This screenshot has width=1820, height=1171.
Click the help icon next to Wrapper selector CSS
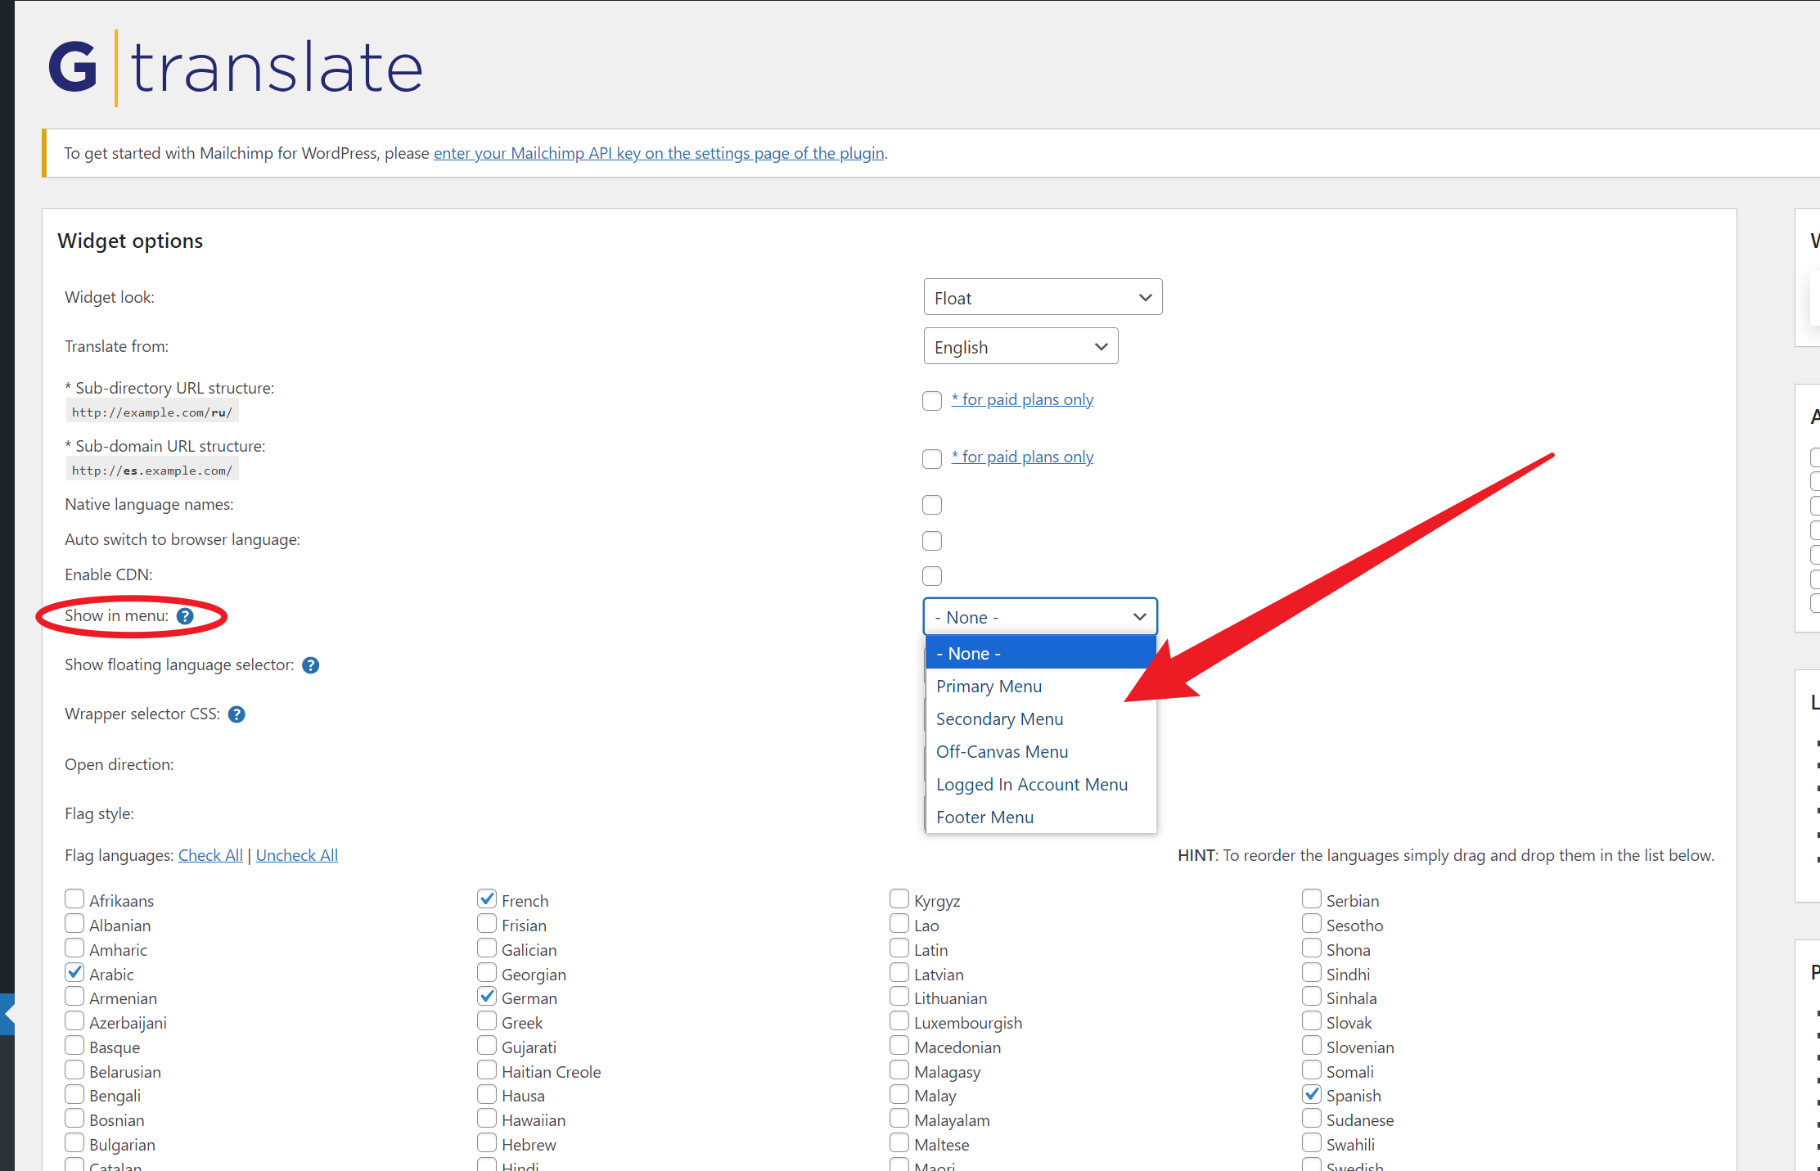pos(237,714)
